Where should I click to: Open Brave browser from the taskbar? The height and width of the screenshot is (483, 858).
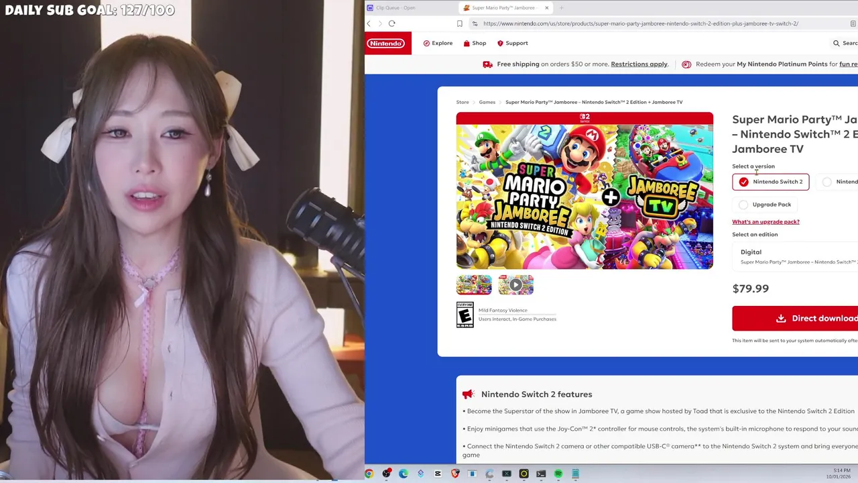(455, 474)
